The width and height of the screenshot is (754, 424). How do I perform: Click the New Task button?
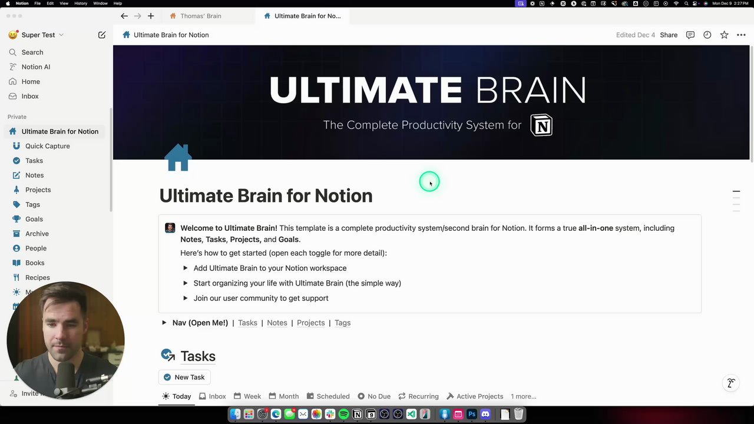pos(184,377)
